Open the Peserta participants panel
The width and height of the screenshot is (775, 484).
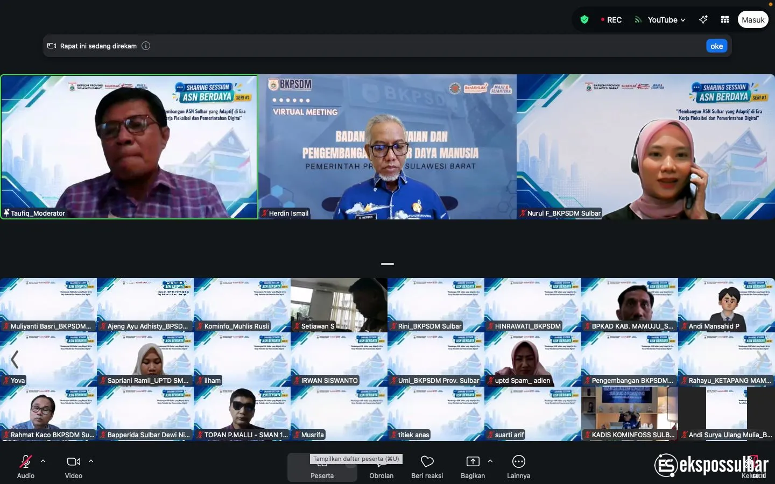pos(322,467)
